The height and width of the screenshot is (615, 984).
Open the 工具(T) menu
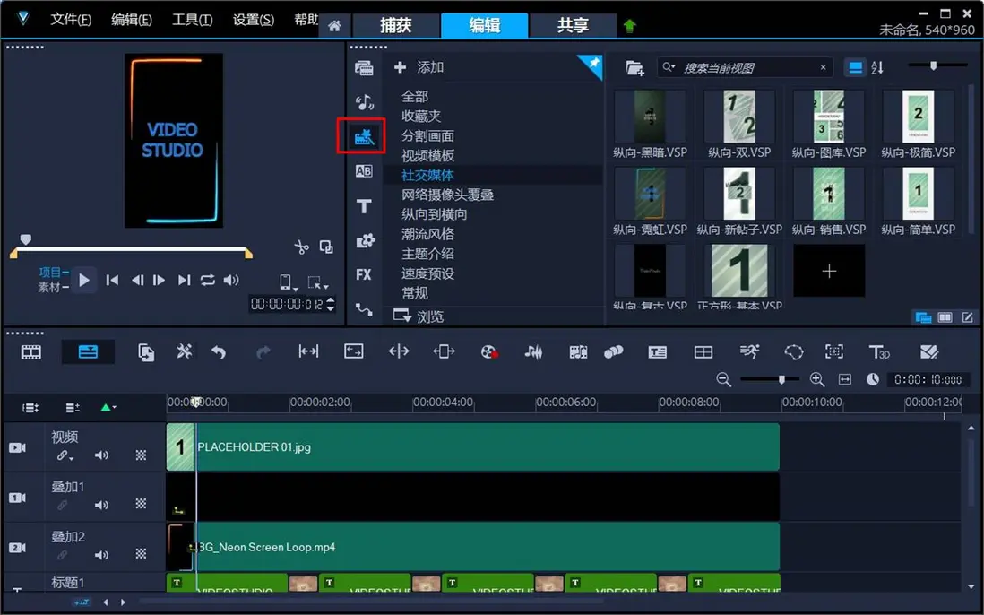click(x=190, y=20)
